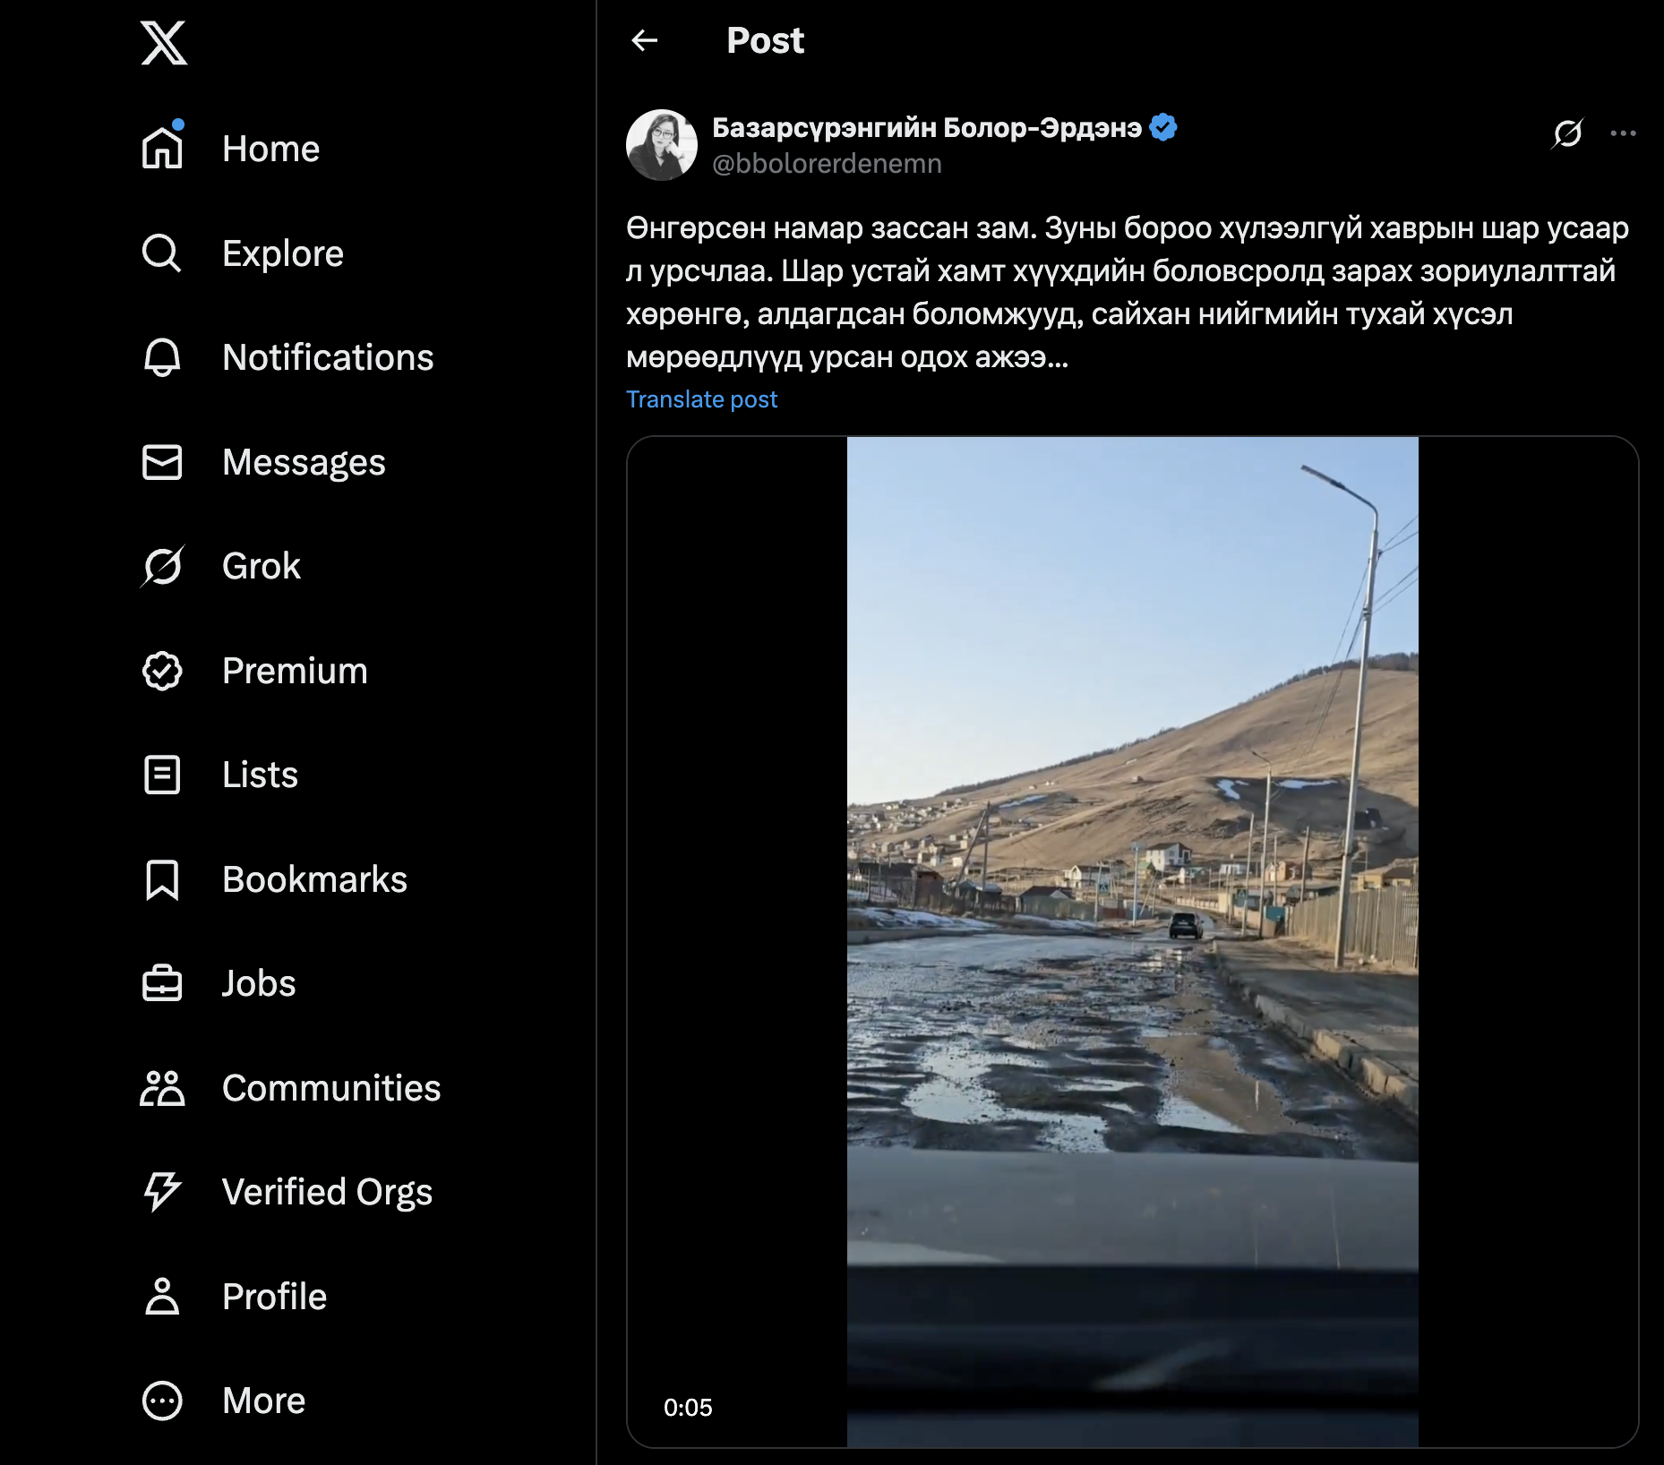Click Grok icon beside the post author
The width and height of the screenshot is (1664, 1465).
click(x=1567, y=133)
